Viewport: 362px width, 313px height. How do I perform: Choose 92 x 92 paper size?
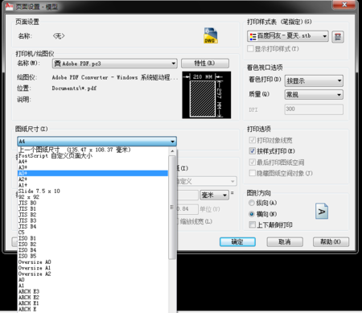pyautogui.click(x=93, y=197)
